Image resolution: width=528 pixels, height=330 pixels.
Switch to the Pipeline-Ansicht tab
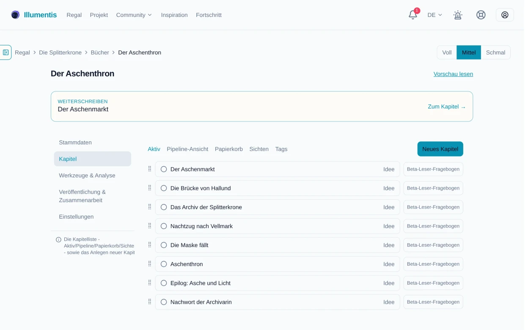click(x=187, y=149)
